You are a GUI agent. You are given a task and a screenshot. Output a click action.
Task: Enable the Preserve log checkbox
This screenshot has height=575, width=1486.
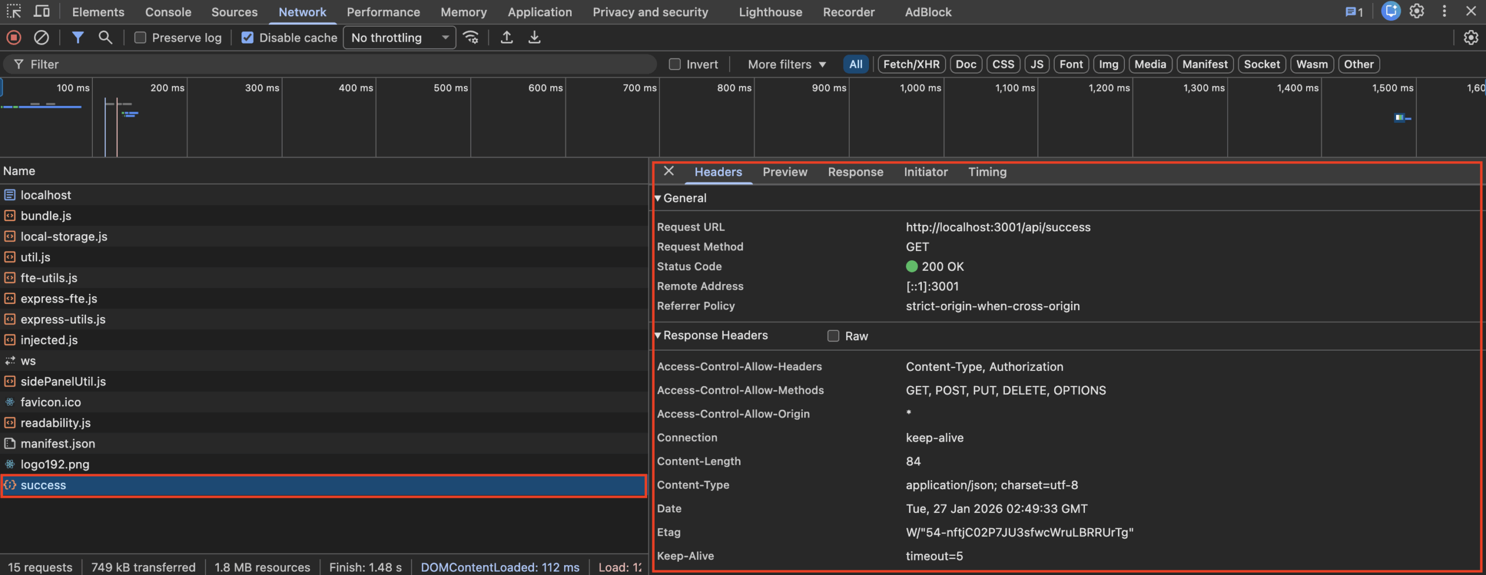(x=140, y=38)
